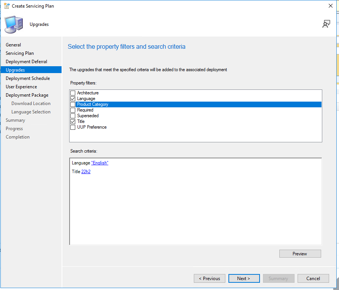Click the 22h2 title criteria link
Image resolution: width=339 pixels, height=290 pixels.
click(86, 171)
